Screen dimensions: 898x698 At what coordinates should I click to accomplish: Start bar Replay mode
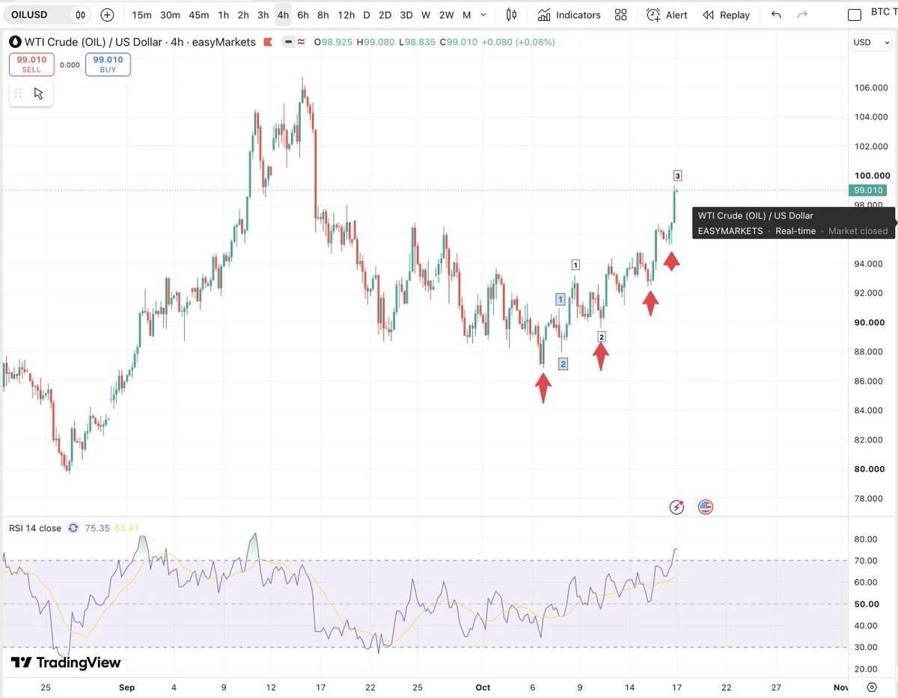tap(726, 15)
